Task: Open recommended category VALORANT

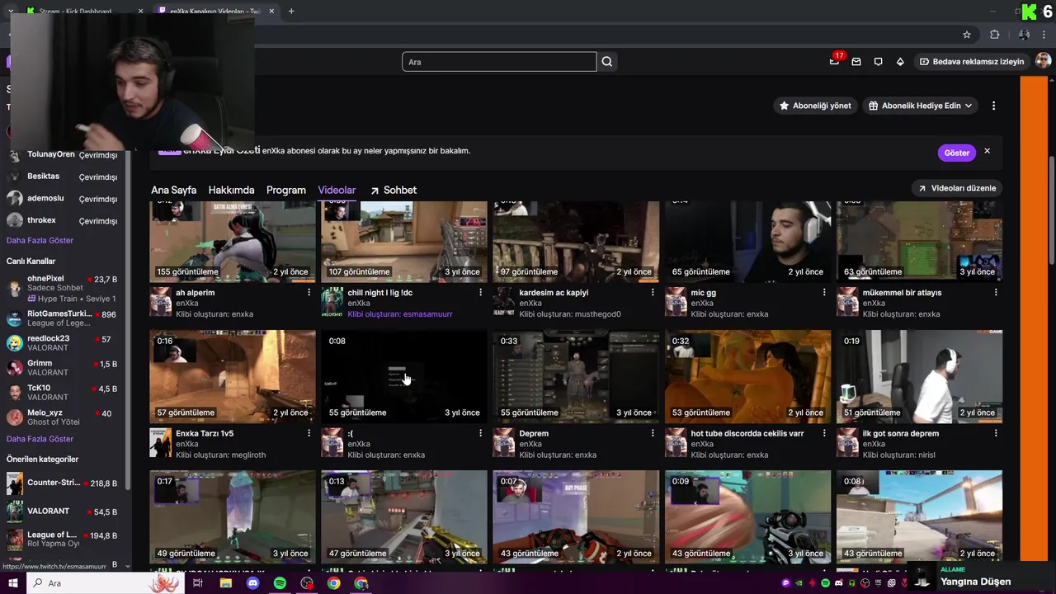Action: point(64,511)
